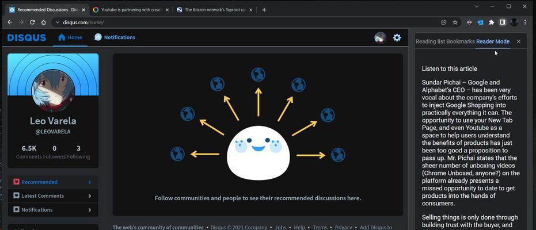Open the Privacy footer link

(344, 227)
